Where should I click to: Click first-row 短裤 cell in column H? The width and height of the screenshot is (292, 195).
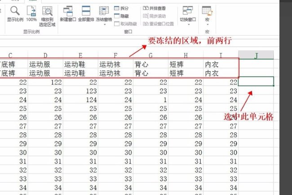pos(186,64)
